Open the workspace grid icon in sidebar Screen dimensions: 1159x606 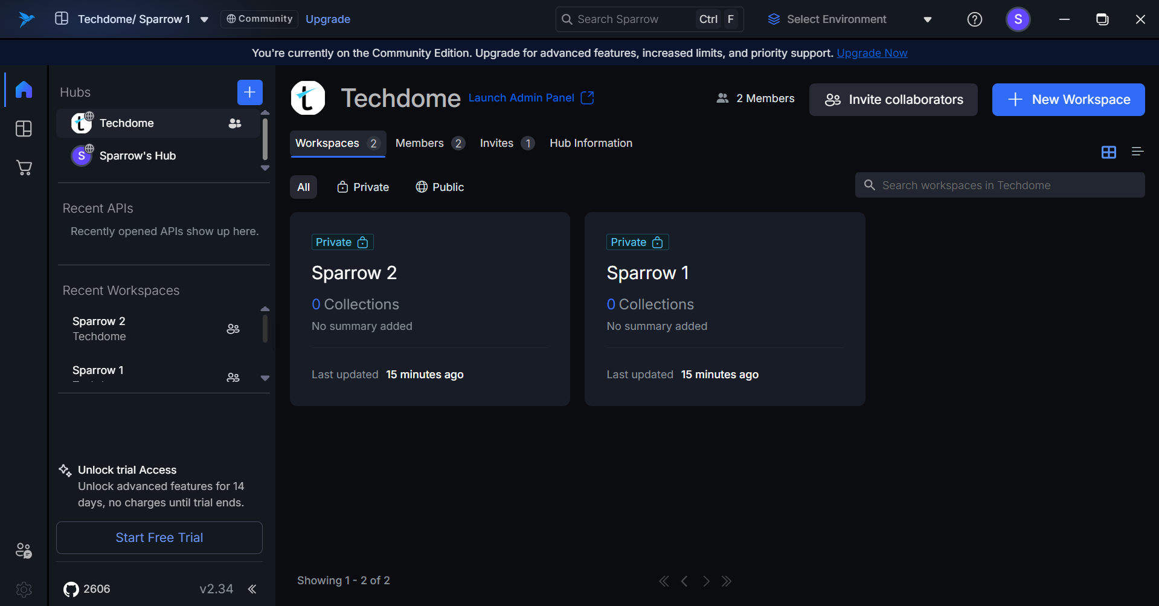click(24, 129)
